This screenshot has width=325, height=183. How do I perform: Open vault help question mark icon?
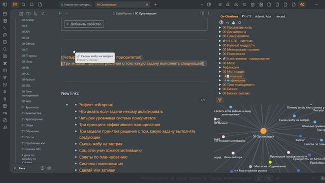[x=42, y=168]
